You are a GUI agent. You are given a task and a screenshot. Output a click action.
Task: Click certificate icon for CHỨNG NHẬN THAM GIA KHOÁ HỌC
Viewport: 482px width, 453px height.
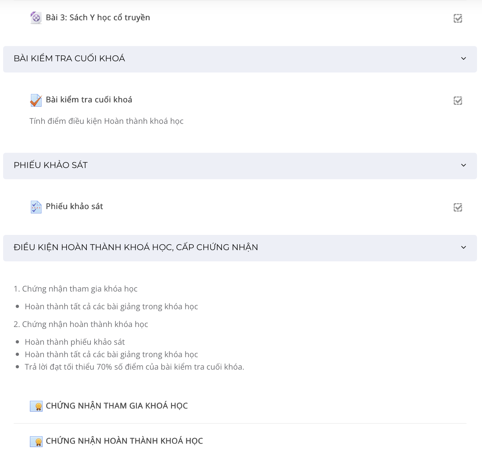tap(36, 406)
